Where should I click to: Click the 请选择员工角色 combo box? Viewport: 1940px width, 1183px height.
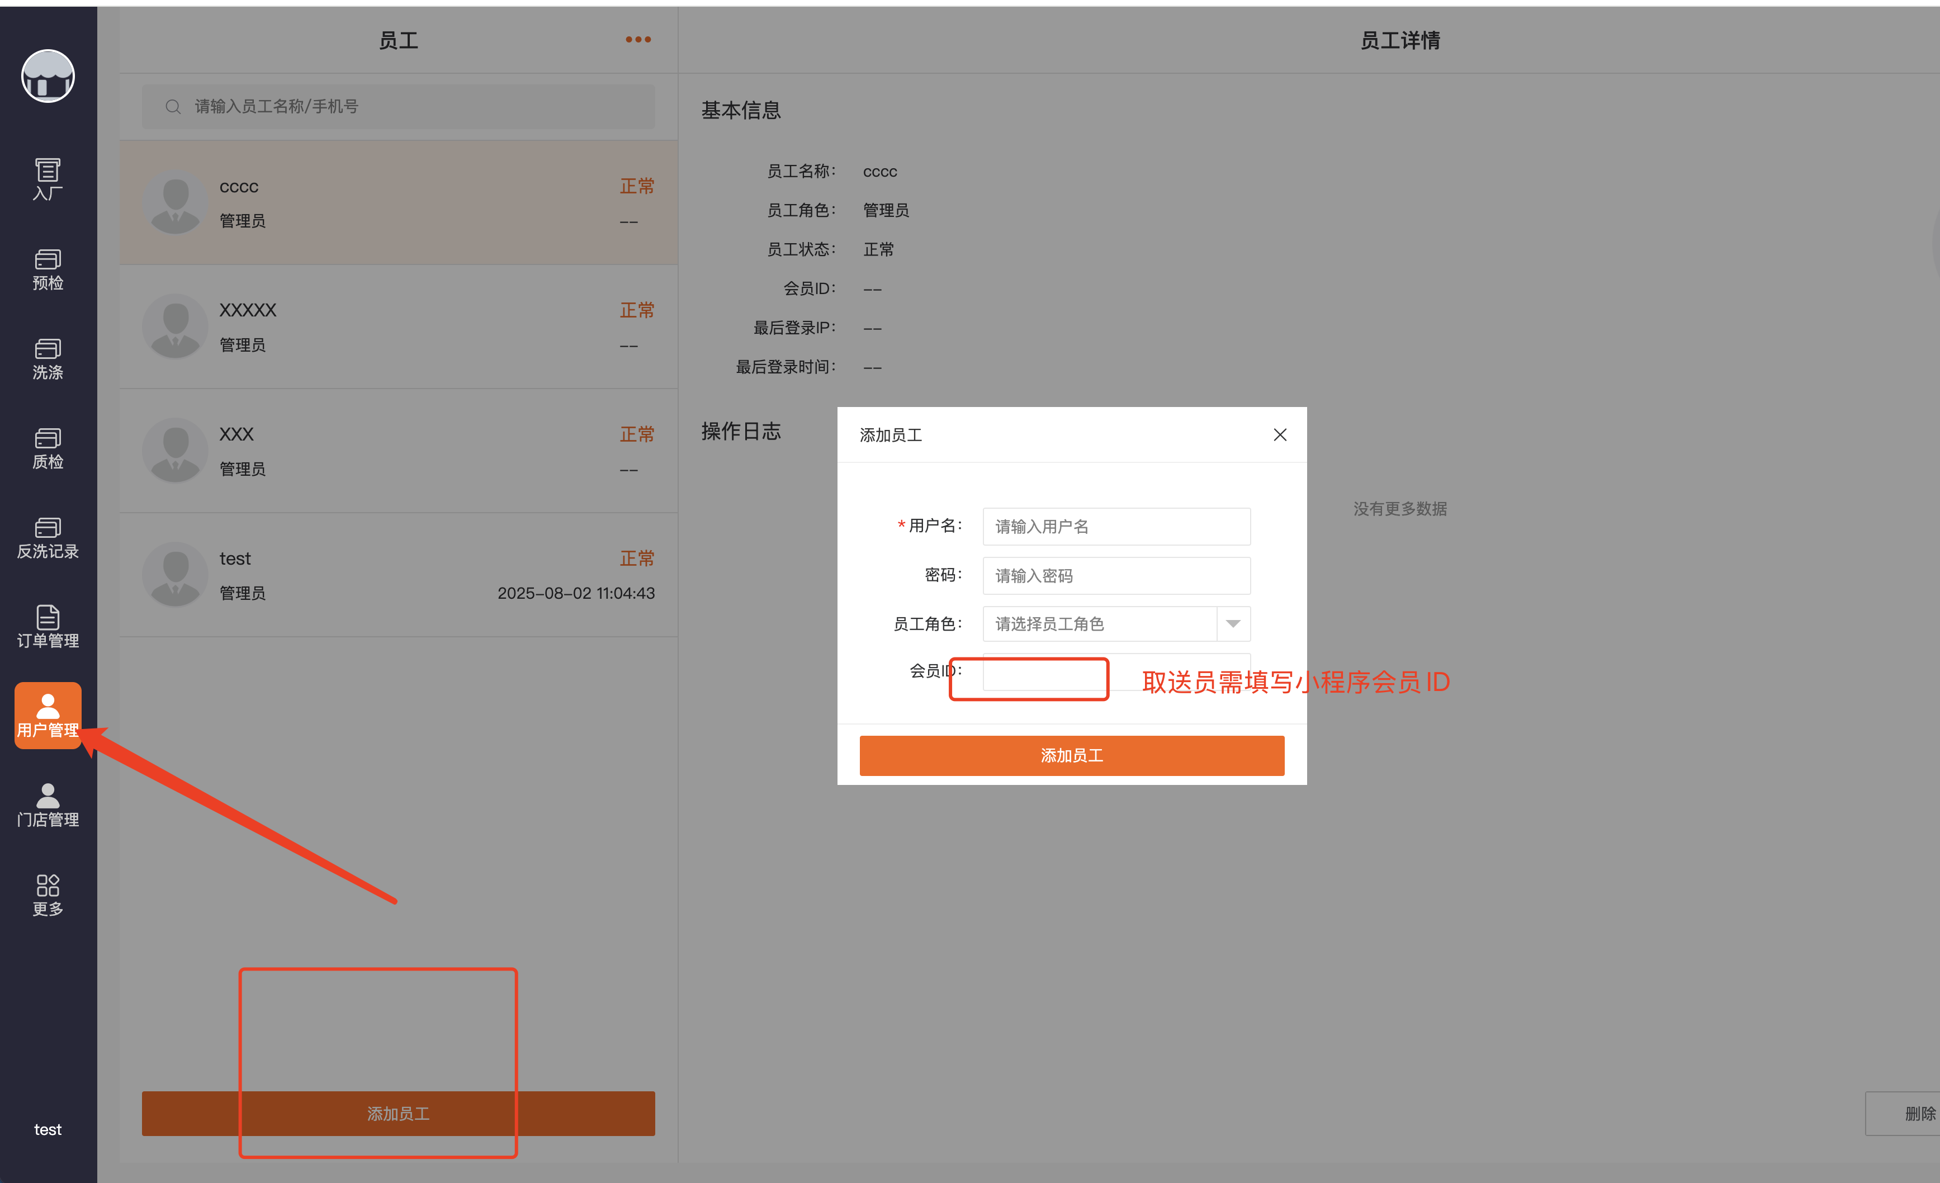point(1099,623)
